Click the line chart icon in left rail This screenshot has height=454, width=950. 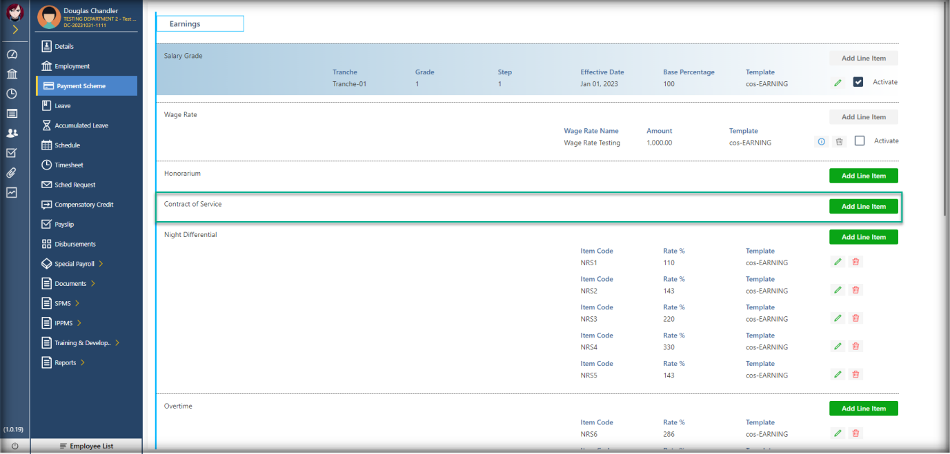click(x=12, y=193)
